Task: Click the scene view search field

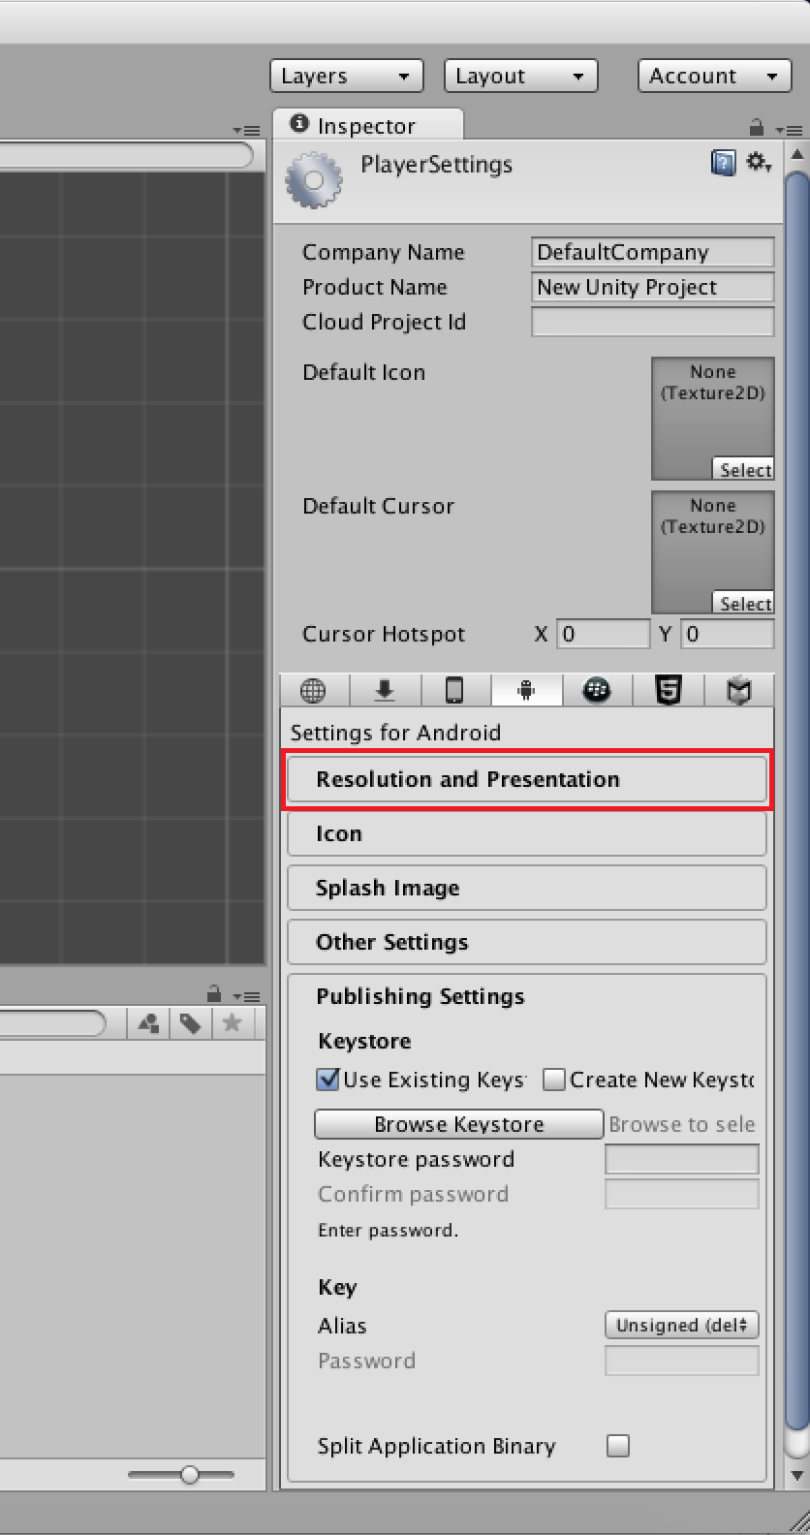Action: coord(126,155)
